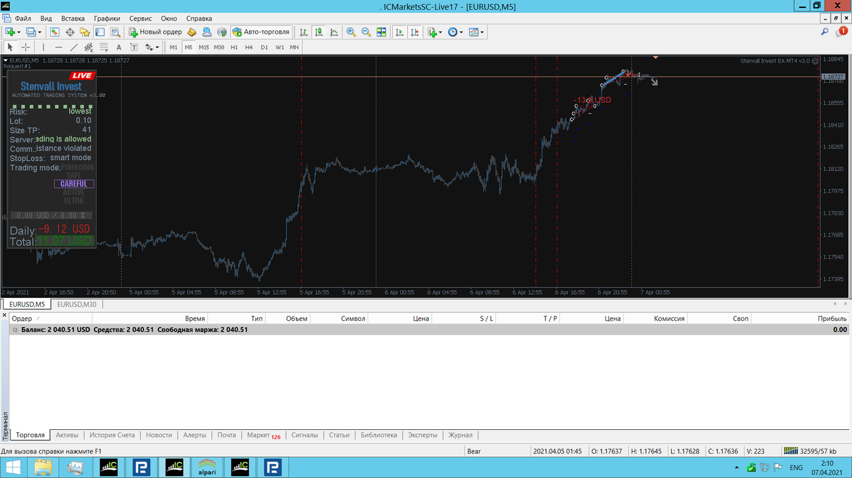Expand the new chart dropdown arrow
Screen dimensions: 852x478
click(x=19, y=32)
